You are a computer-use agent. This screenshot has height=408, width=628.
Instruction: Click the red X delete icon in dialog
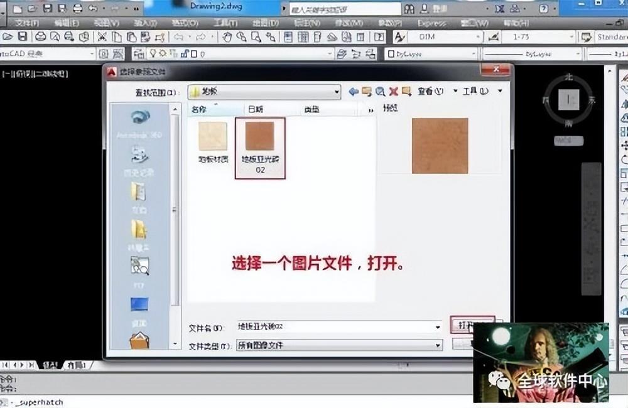click(393, 92)
